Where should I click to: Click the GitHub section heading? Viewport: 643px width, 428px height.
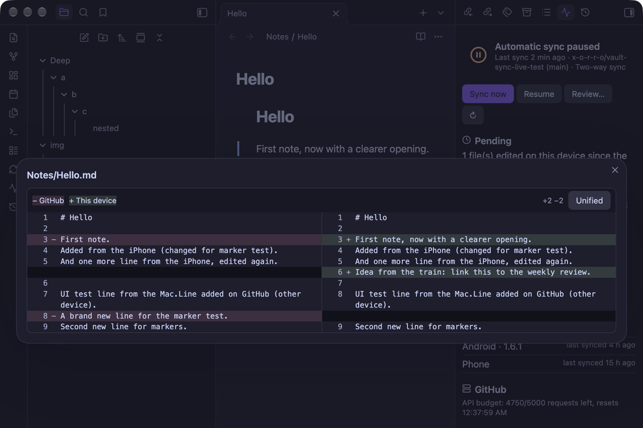tap(490, 390)
